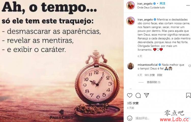Click the pocket watch post image
Viewport: 191px width, 122px height.
[x=62, y=61]
